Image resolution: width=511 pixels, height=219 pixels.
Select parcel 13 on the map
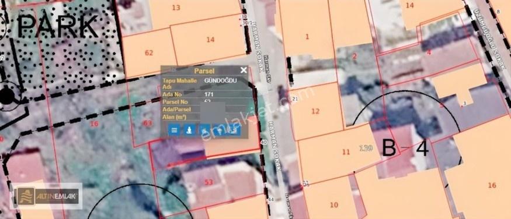tap(176, 8)
